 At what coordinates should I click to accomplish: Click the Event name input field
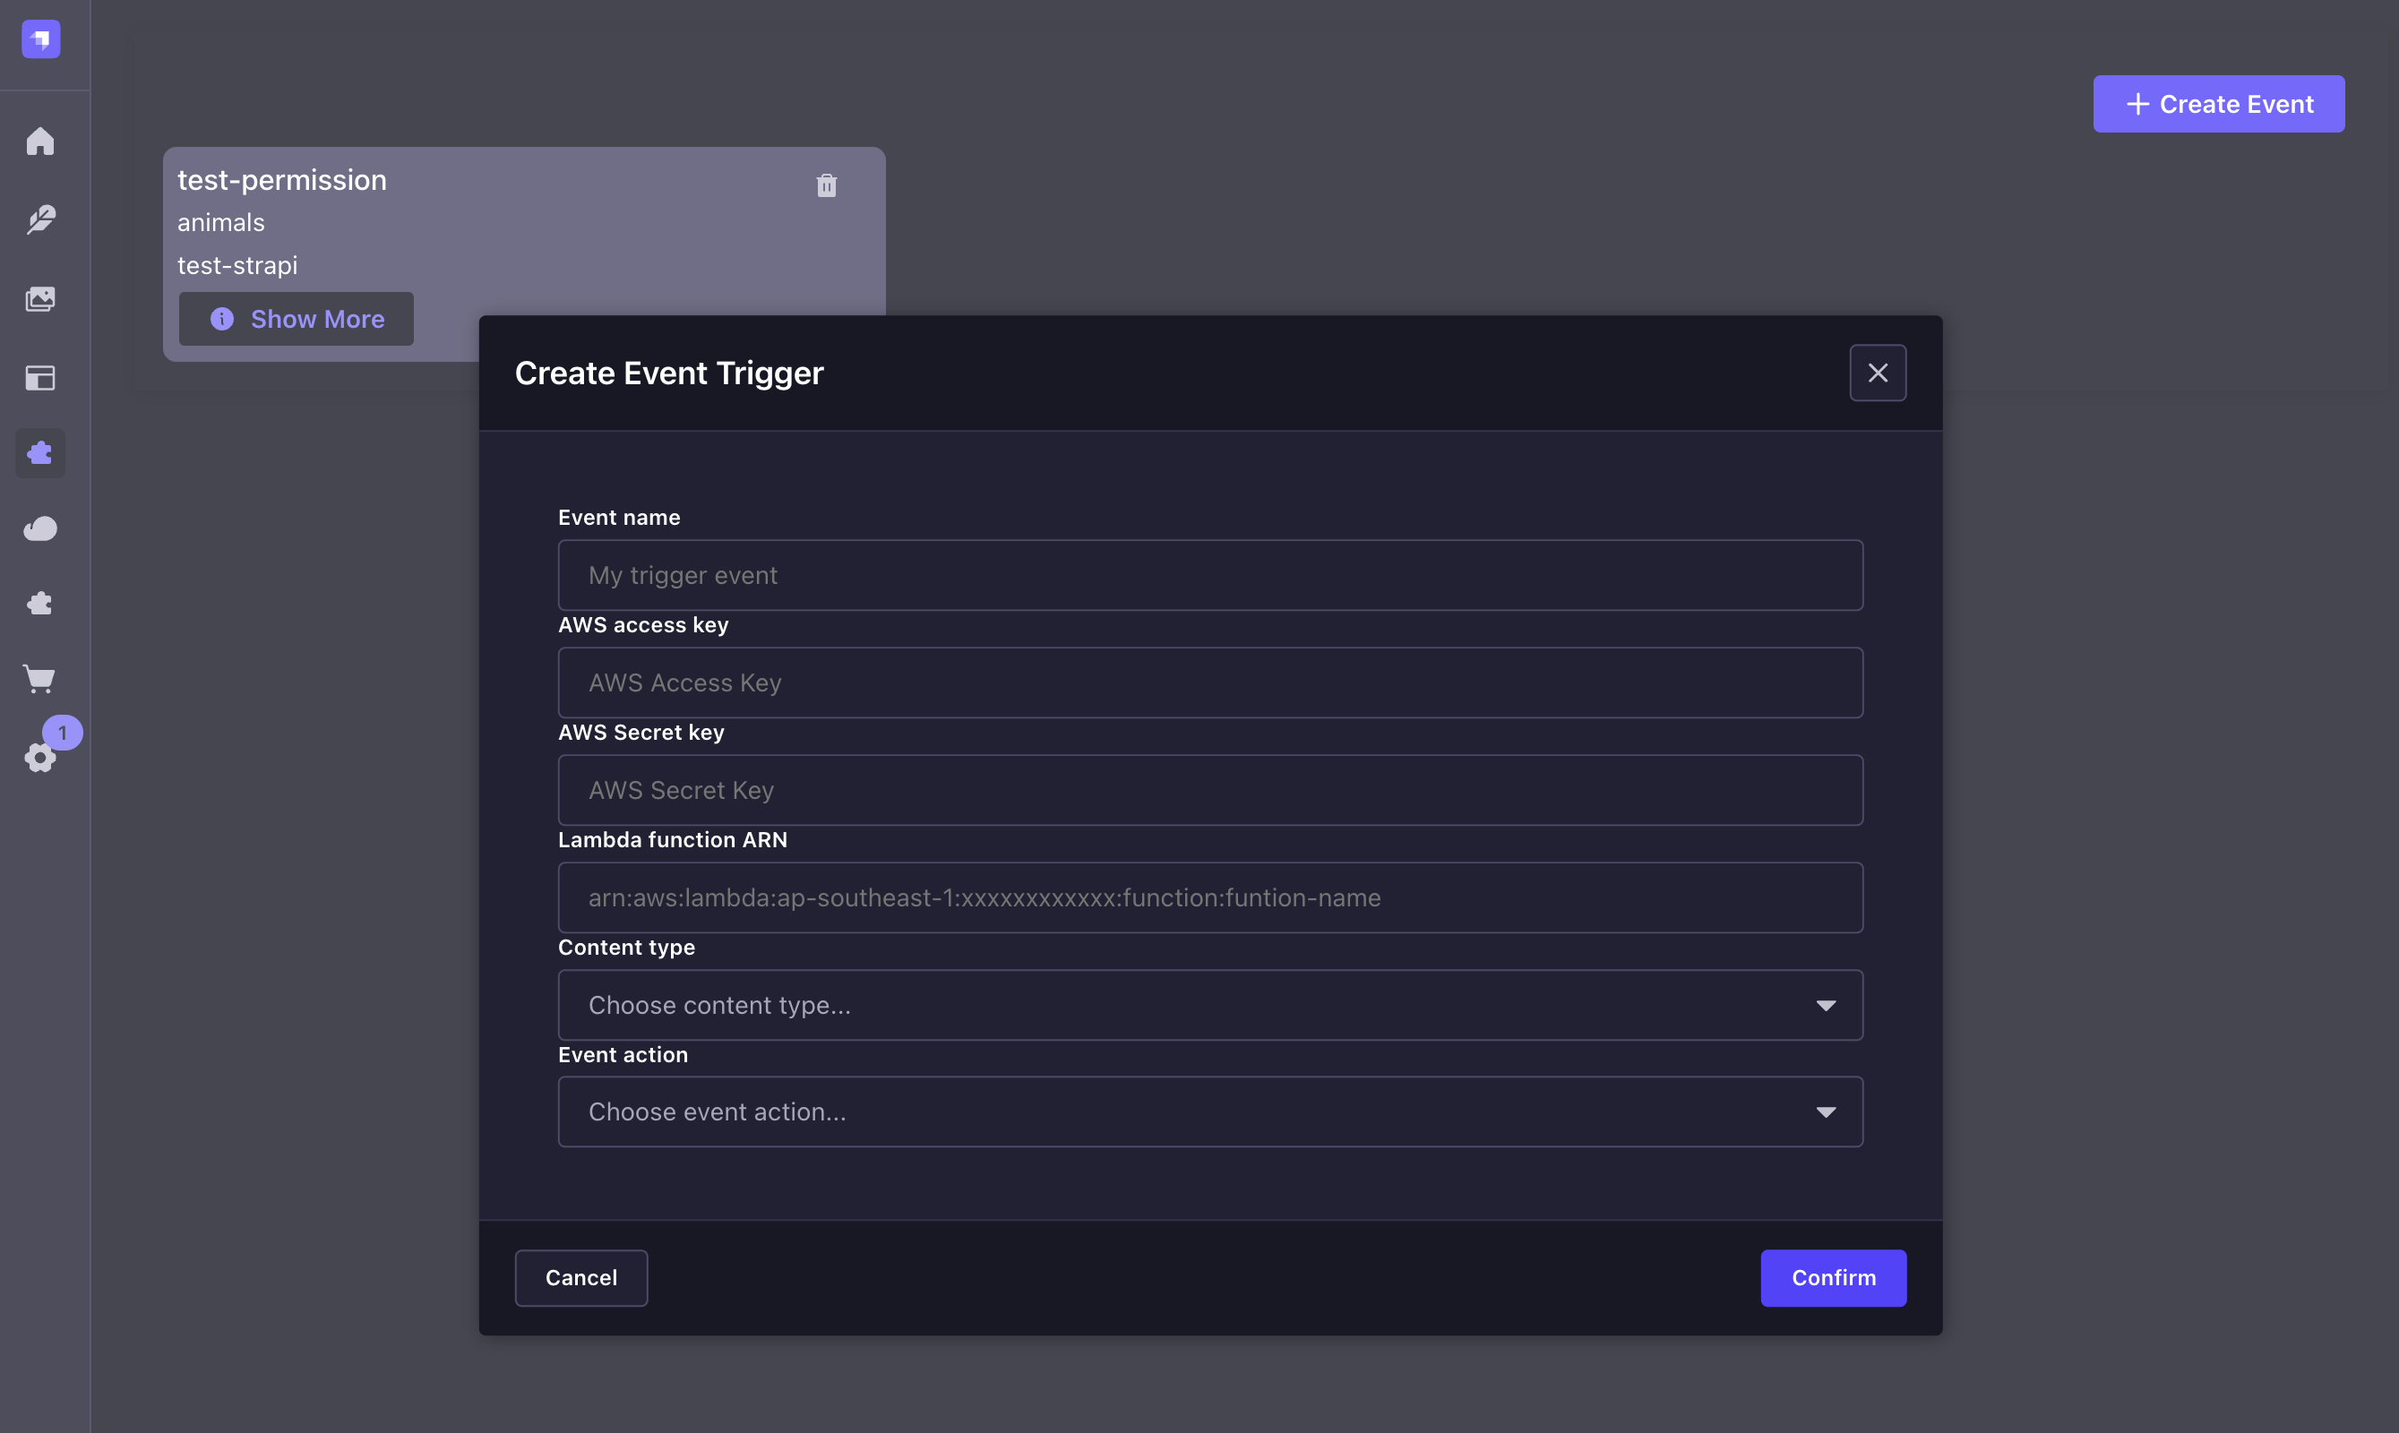pos(1209,573)
